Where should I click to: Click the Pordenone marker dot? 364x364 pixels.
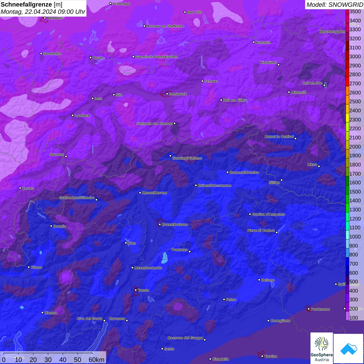point(309,309)
